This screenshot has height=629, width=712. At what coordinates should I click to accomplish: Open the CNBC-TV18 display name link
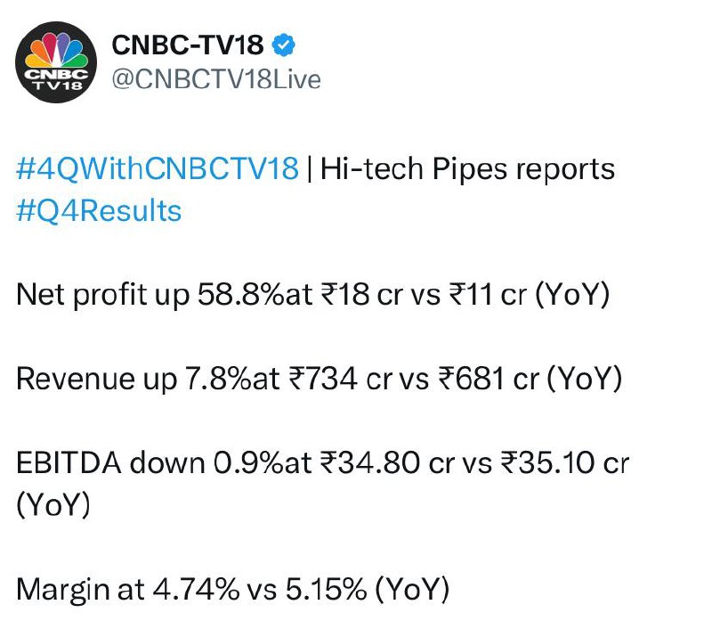(188, 45)
